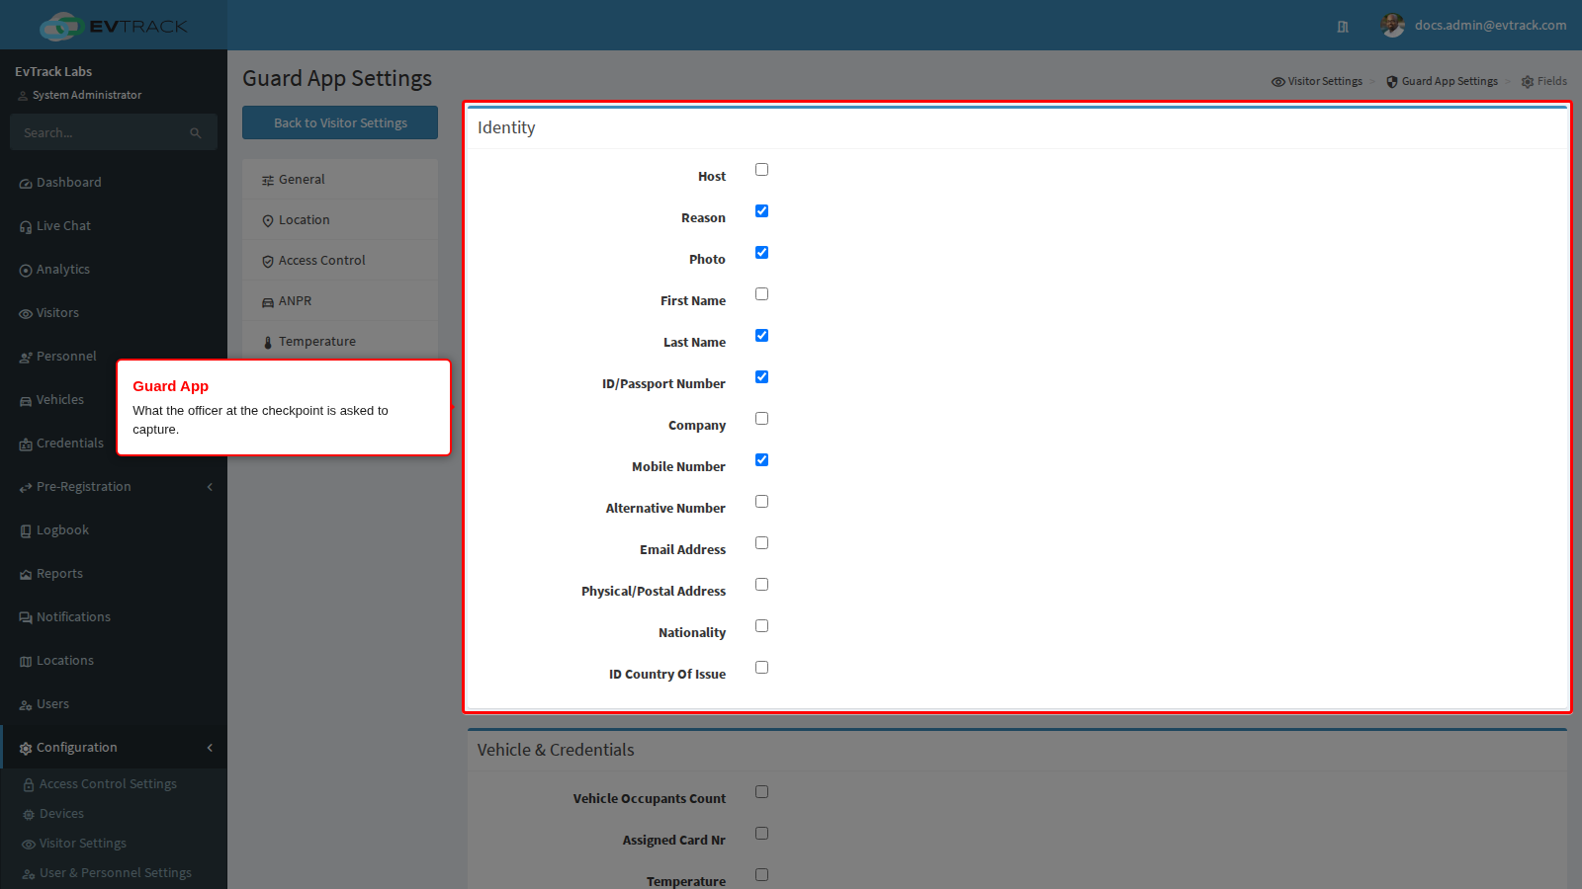Click Back to Visitor Settings button
The height and width of the screenshot is (889, 1582).
point(340,122)
